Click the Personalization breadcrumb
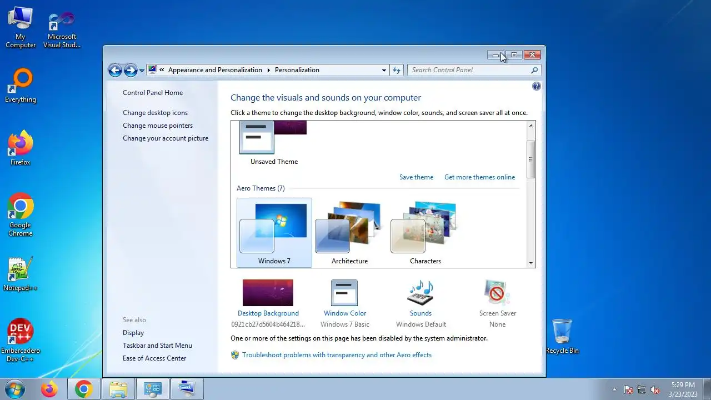 297,70
